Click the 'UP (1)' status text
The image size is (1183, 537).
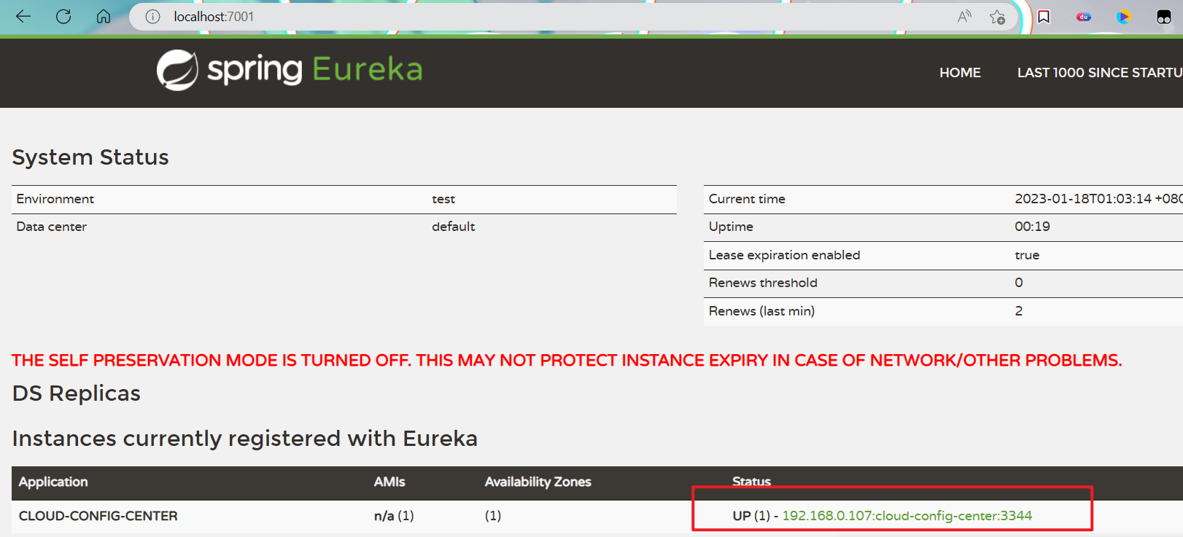(x=751, y=516)
